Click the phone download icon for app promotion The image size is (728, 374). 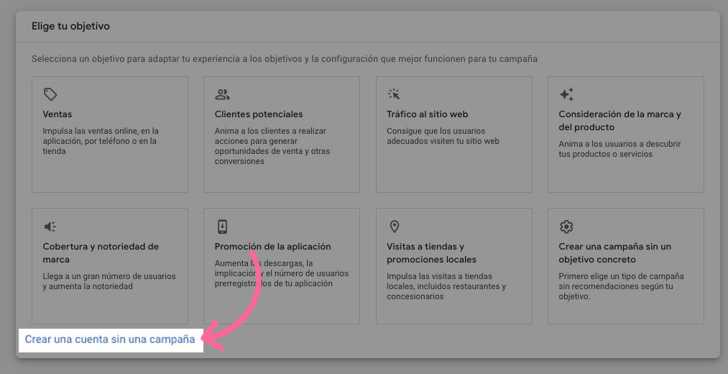pyautogui.click(x=222, y=227)
